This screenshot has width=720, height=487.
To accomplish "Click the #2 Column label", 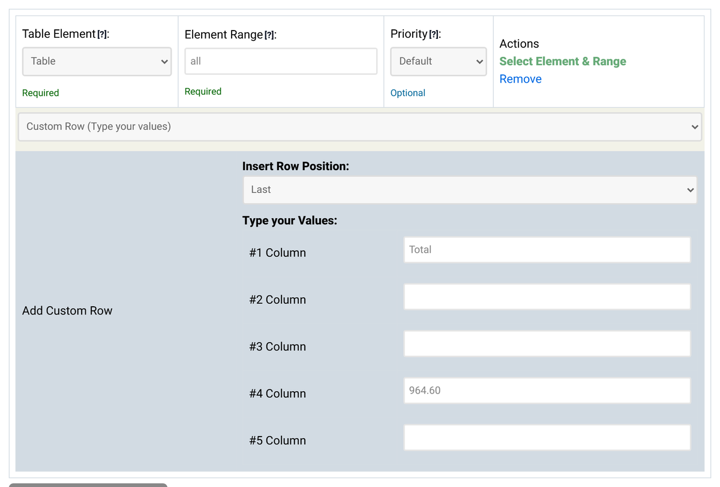I will click(278, 300).
